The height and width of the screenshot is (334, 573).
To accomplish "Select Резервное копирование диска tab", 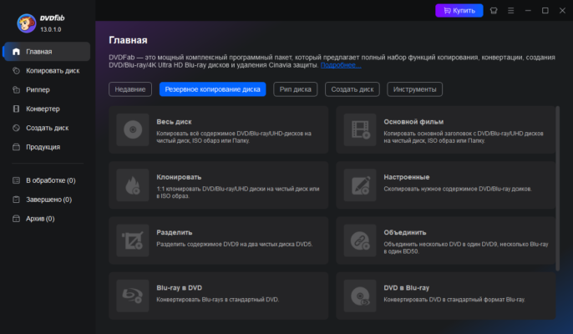I will click(213, 89).
